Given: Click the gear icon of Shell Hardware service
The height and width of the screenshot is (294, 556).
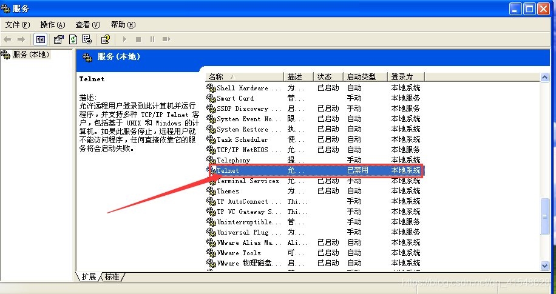Looking at the screenshot, I should point(211,88).
